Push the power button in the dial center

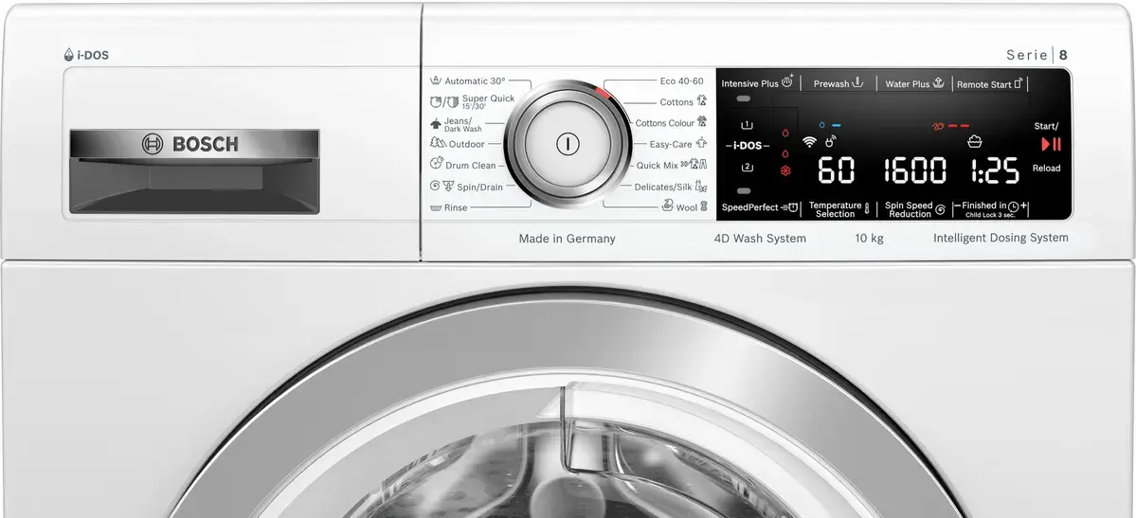tap(568, 143)
